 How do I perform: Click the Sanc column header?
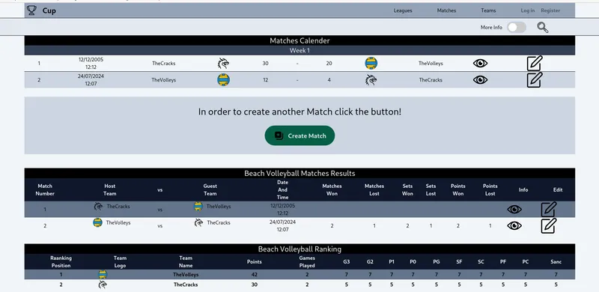(x=556, y=262)
